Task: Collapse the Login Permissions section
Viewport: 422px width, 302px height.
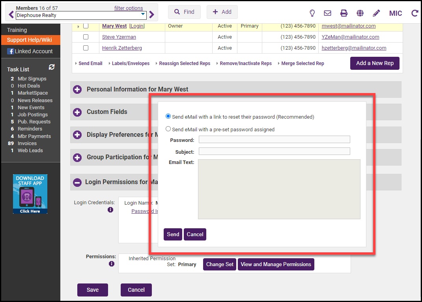Action: pyautogui.click(x=77, y=182)
